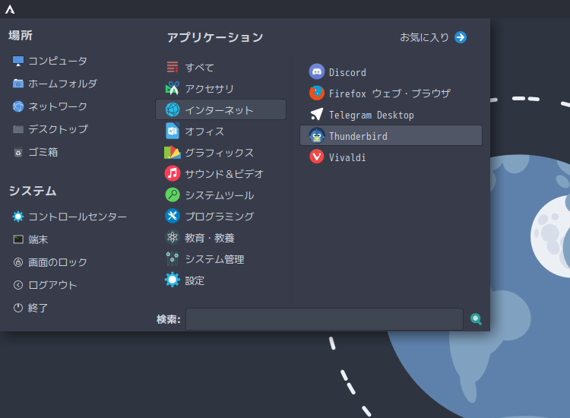Select the インターネット globe icon
This screenshot has height=418, width=570.
click(173, 109)
